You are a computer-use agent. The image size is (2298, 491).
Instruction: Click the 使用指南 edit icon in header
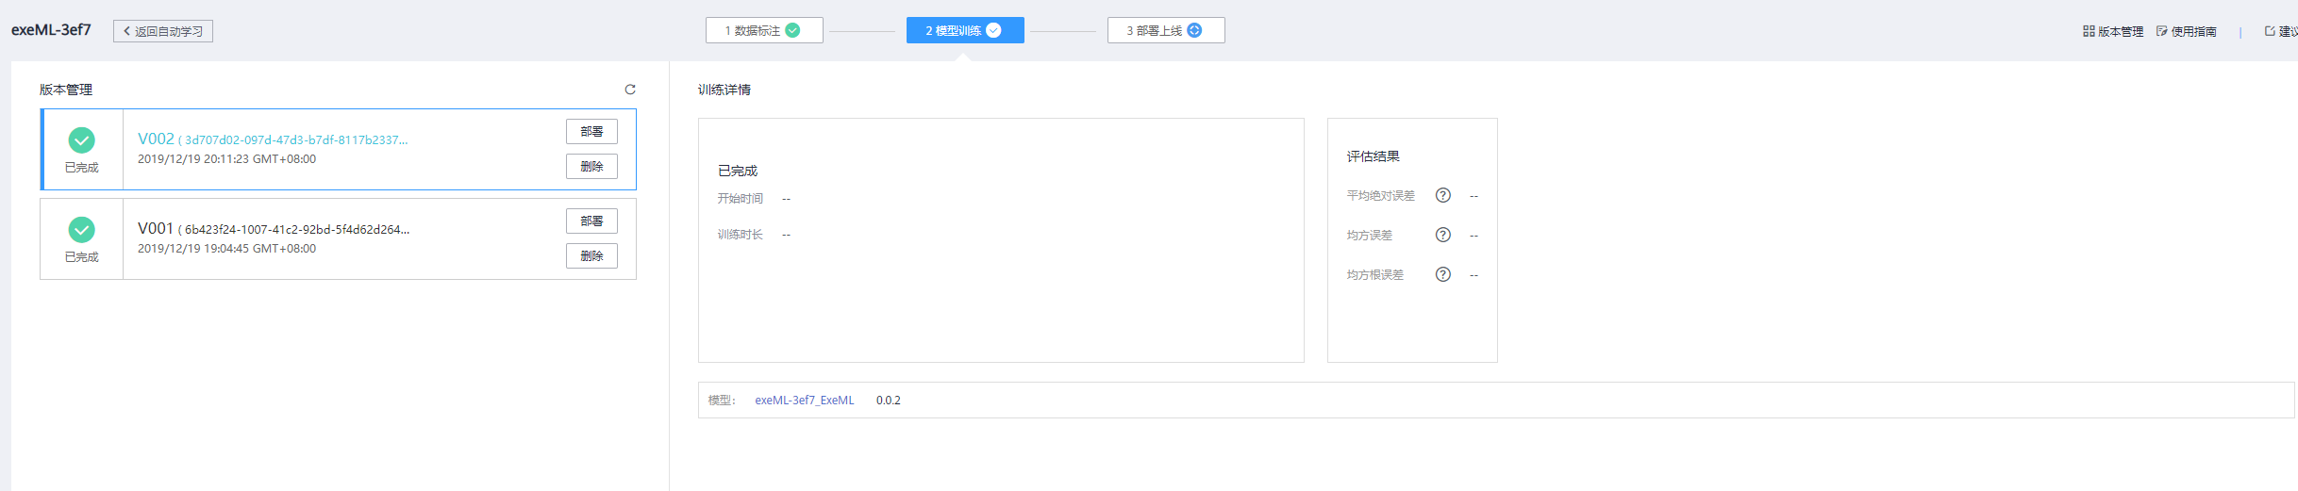[x=2161, y=31]
